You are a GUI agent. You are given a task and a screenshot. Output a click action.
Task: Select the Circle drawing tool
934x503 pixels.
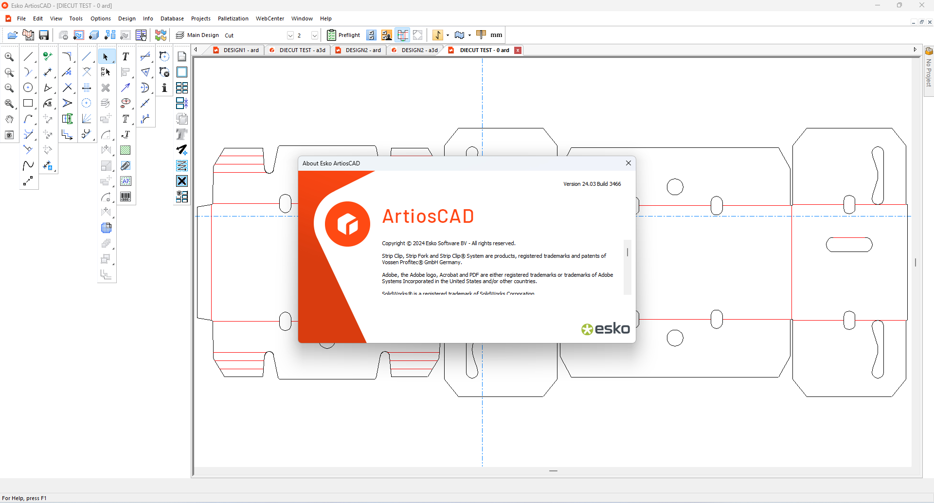29,88
